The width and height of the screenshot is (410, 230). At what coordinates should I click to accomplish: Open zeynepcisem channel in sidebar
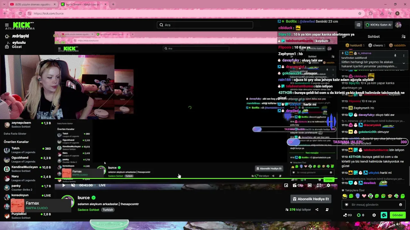click(x=27, y=125)
